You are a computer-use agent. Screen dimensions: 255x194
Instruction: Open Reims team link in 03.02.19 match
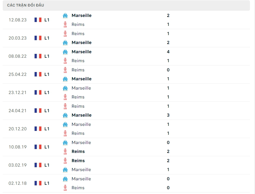coord(78,161)
